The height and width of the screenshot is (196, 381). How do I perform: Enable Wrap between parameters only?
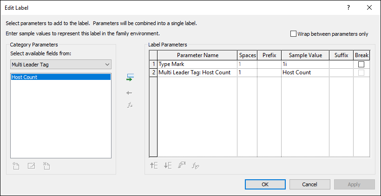293,34
